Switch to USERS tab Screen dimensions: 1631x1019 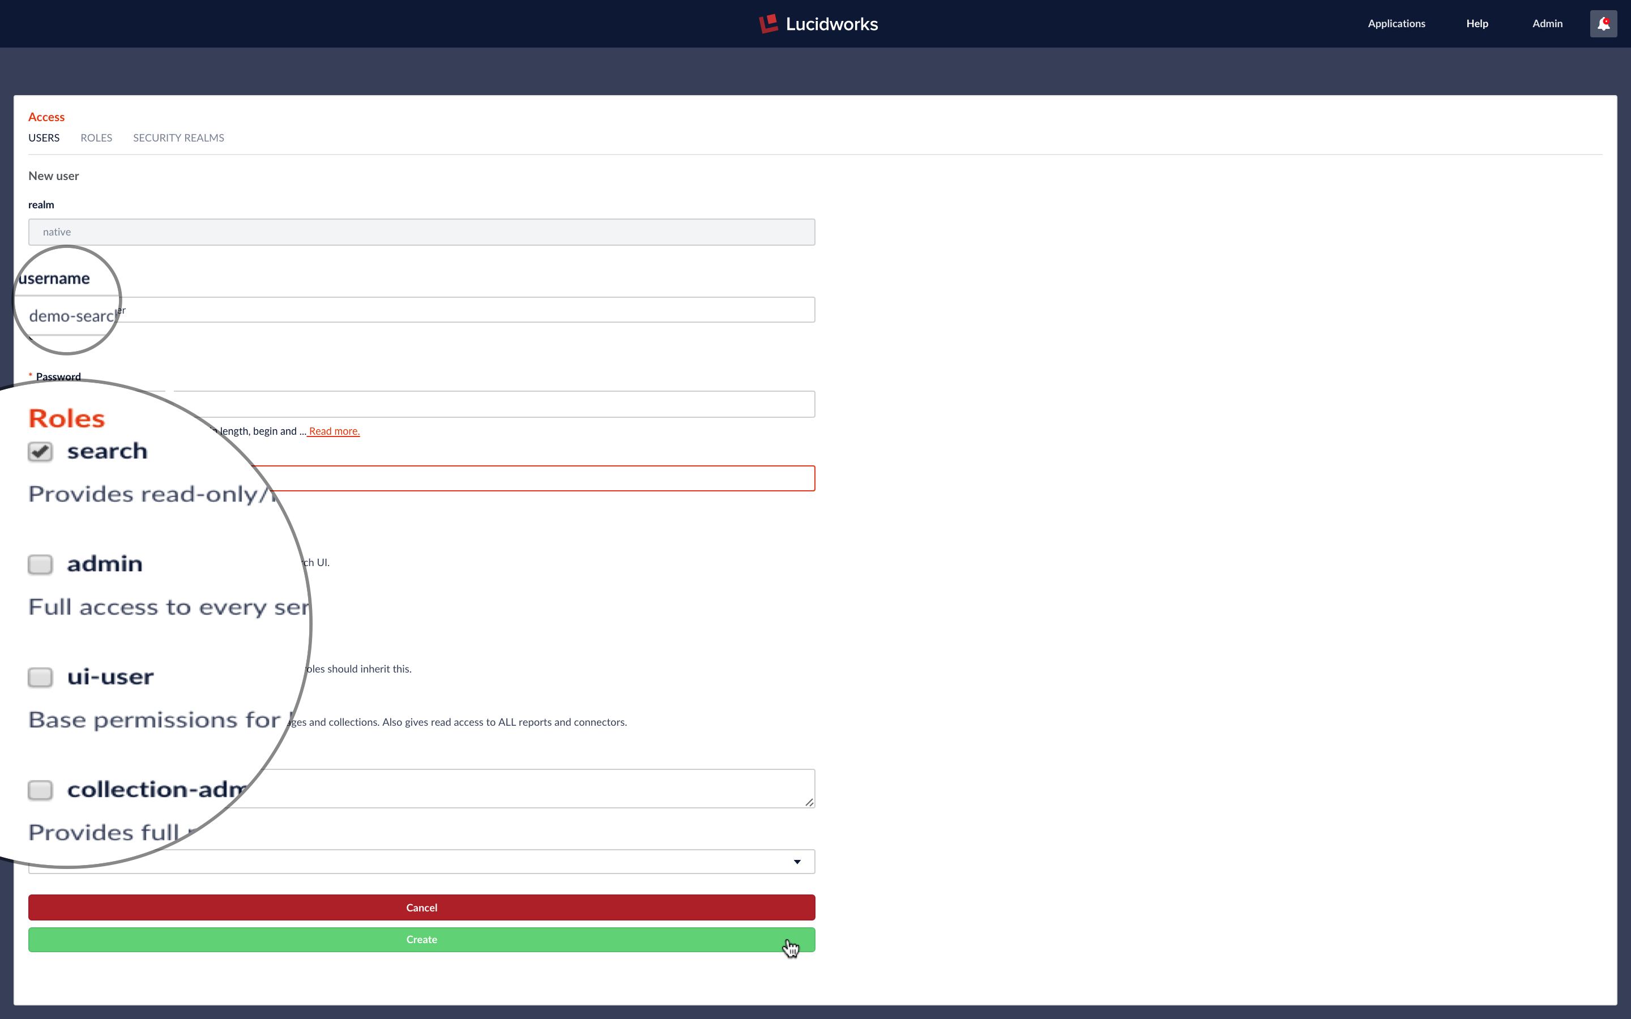click(44, 138)
